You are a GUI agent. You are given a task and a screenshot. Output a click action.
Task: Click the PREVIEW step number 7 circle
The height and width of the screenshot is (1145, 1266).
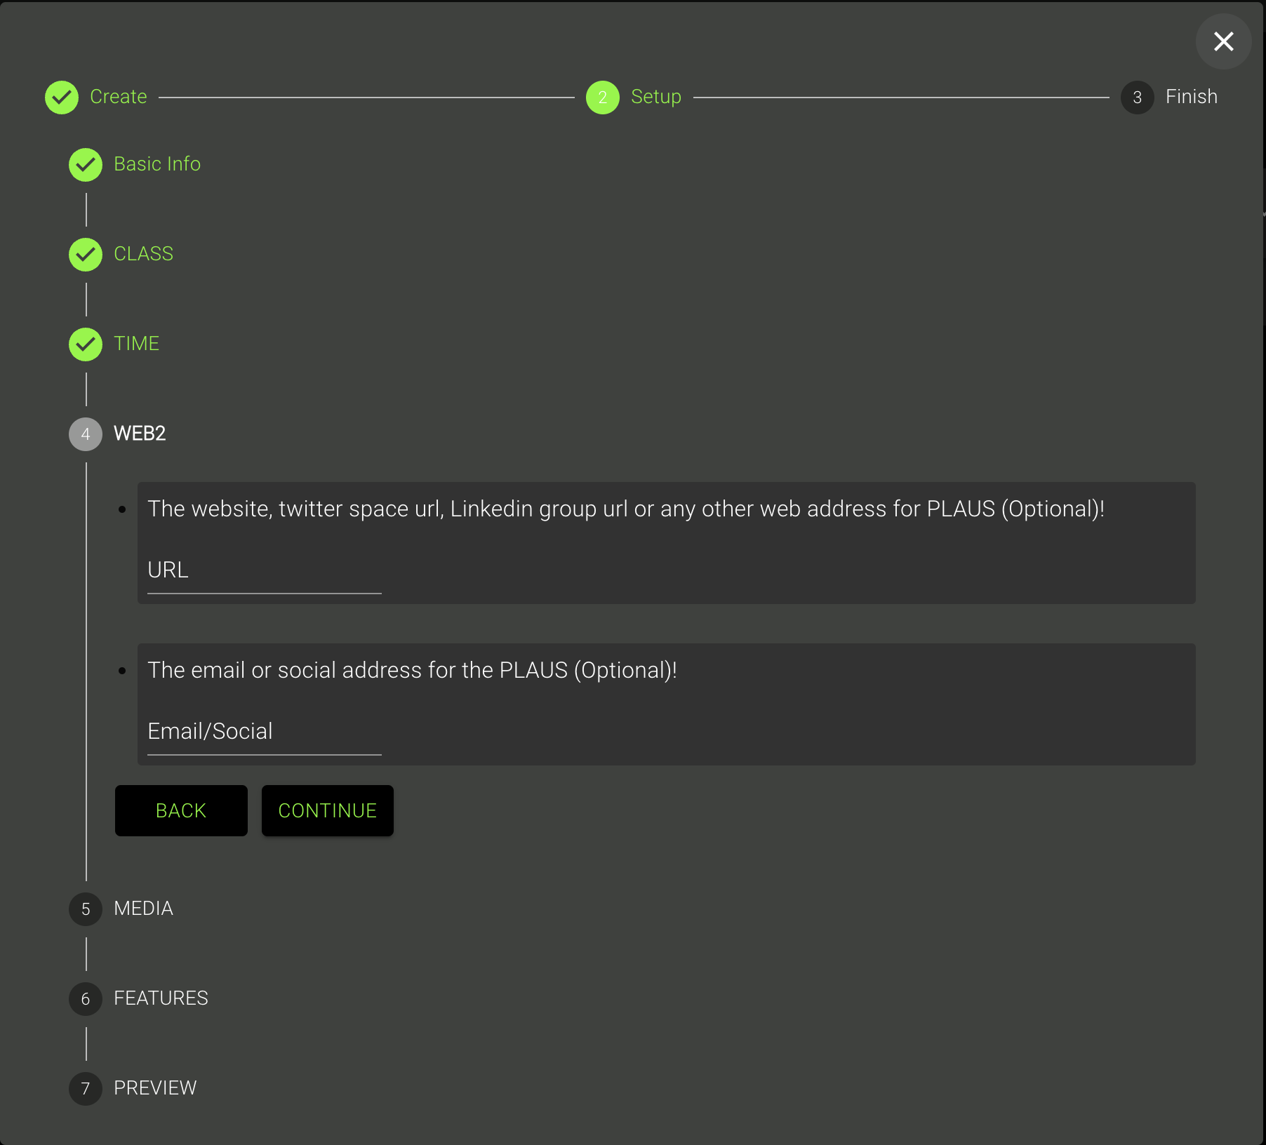pyautogui.click(x=86, y=1089)
